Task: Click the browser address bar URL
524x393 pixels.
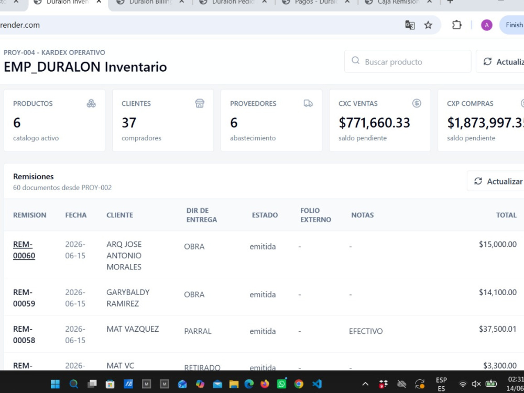Action: click(20, 25)
